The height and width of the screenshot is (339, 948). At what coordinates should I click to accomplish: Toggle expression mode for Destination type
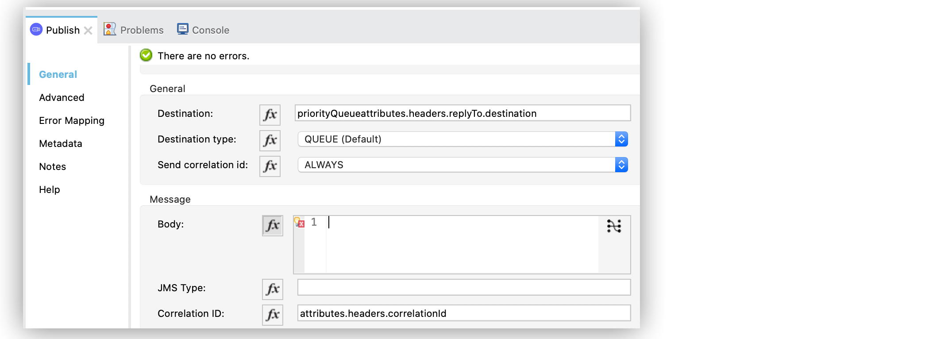click(x=270, y=140)
